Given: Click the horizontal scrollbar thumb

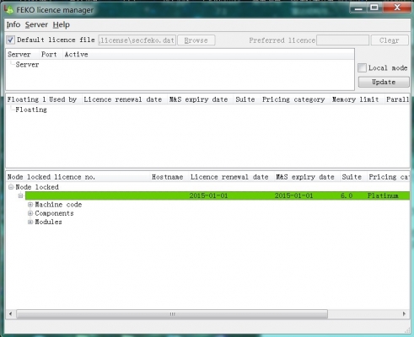Looking at the screenshot, I should point(172,314).
